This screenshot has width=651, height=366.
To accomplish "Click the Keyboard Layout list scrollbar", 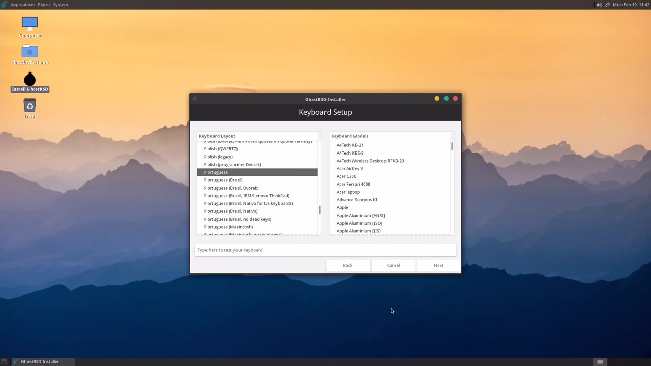I will pos(320,209).
